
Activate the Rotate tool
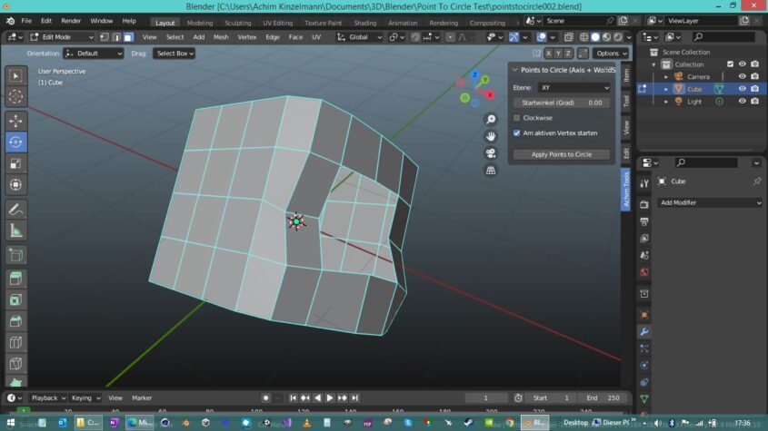[16, 142]
